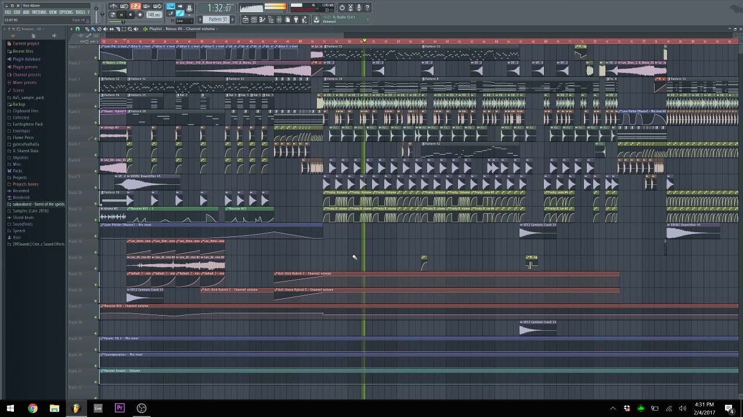This screenshot has width=743, height=417.
Task: Click the online news download icon
Action: (x=316, y=20)
